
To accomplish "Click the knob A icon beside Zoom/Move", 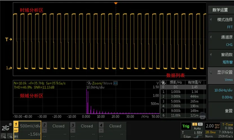I will click(x=89, y=83).
